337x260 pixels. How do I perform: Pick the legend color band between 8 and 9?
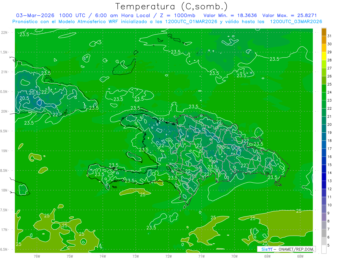click(x=324, y=217)
